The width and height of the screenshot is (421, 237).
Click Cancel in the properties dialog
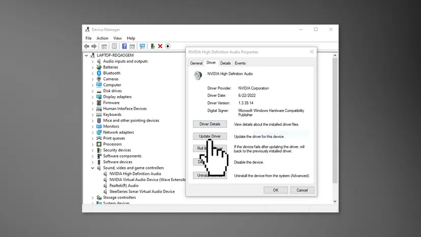(302, 190)
